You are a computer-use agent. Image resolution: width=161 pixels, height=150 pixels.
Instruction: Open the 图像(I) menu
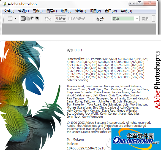38,11
